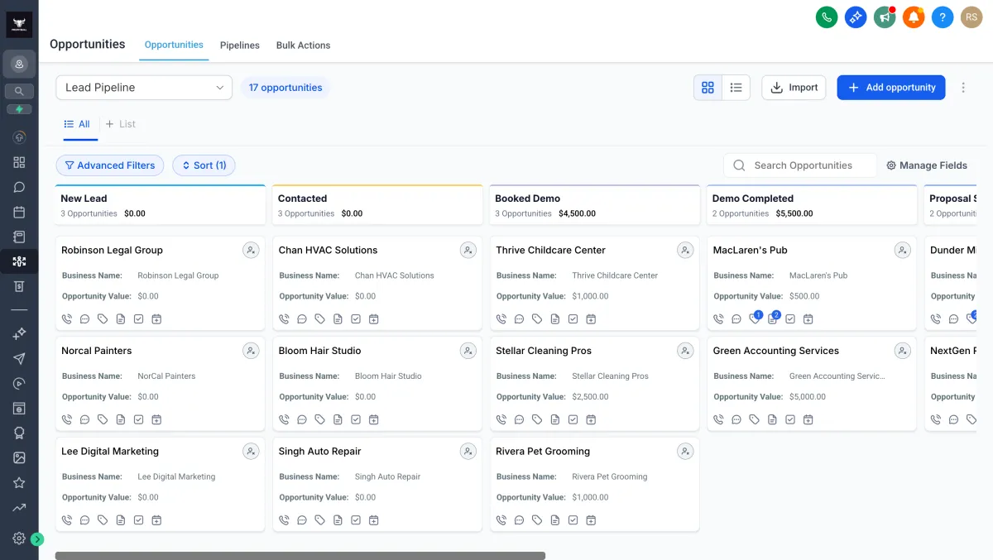Click the task checkbox icon on Bloom Hair Studio card

point(356,420)
